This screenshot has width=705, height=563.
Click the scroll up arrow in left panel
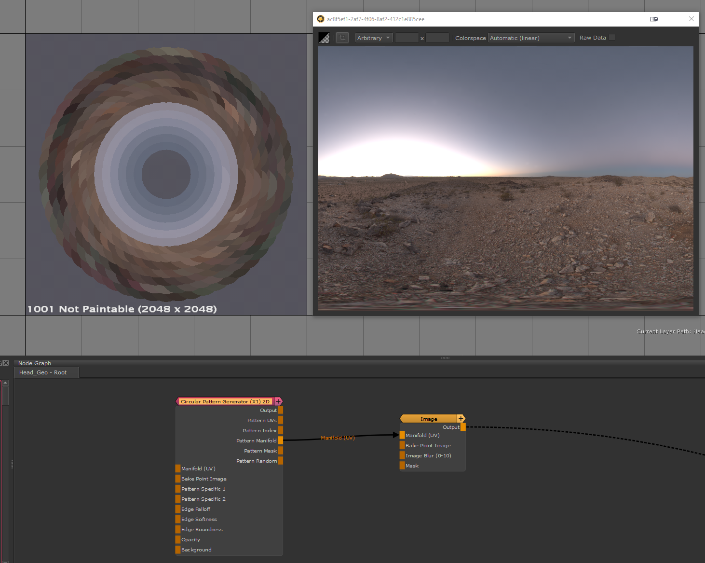click(x=5, y=383)
